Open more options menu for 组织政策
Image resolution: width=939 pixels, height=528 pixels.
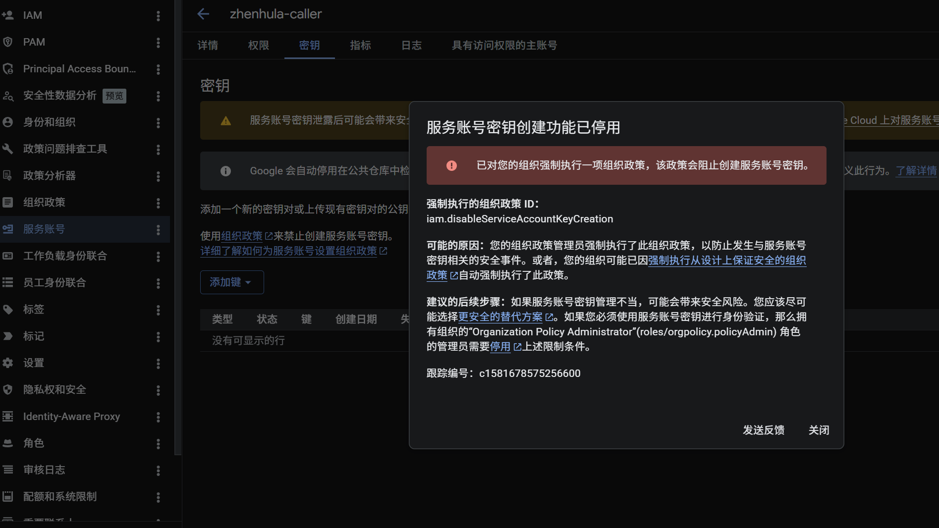tap(158, 203)
